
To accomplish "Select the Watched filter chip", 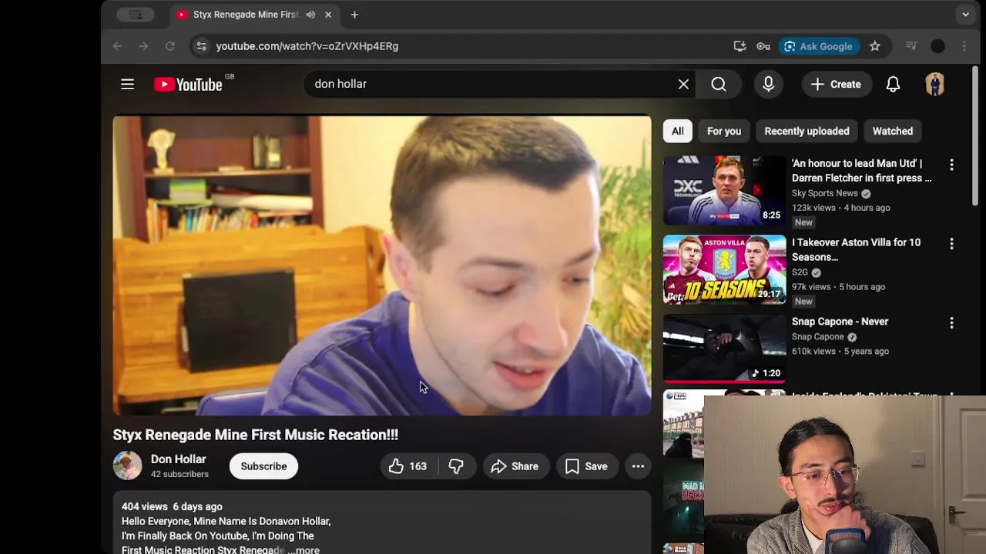I will pyautogui.click(x=892, y=131).
